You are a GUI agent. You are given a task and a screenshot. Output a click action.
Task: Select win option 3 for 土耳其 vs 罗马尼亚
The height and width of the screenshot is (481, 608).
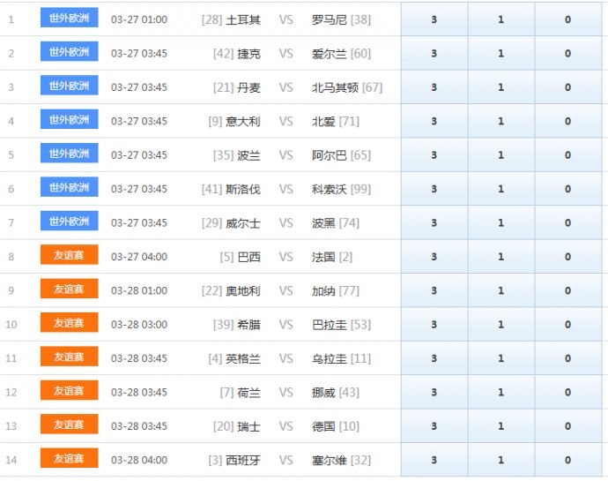(x=434, y=19)
